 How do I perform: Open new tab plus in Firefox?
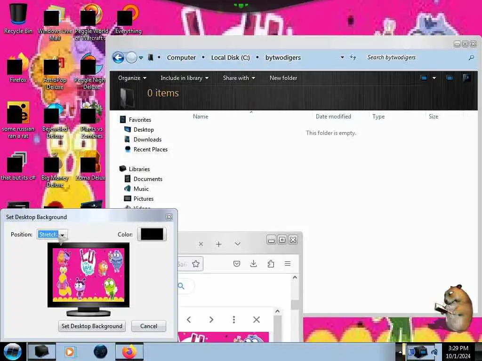(x=218, y=244)
